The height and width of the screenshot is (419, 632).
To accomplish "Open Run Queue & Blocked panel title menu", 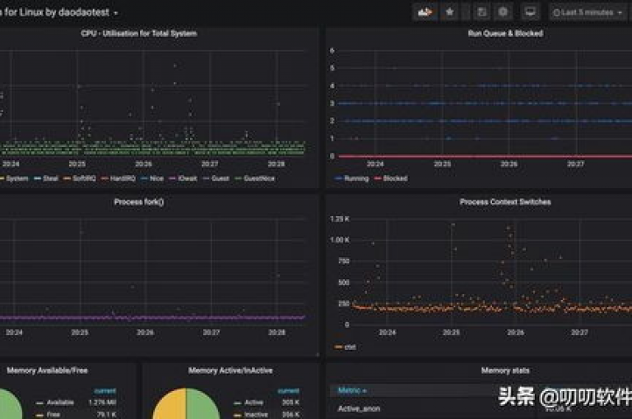I will pyautogui.click(x=505, y=34).
